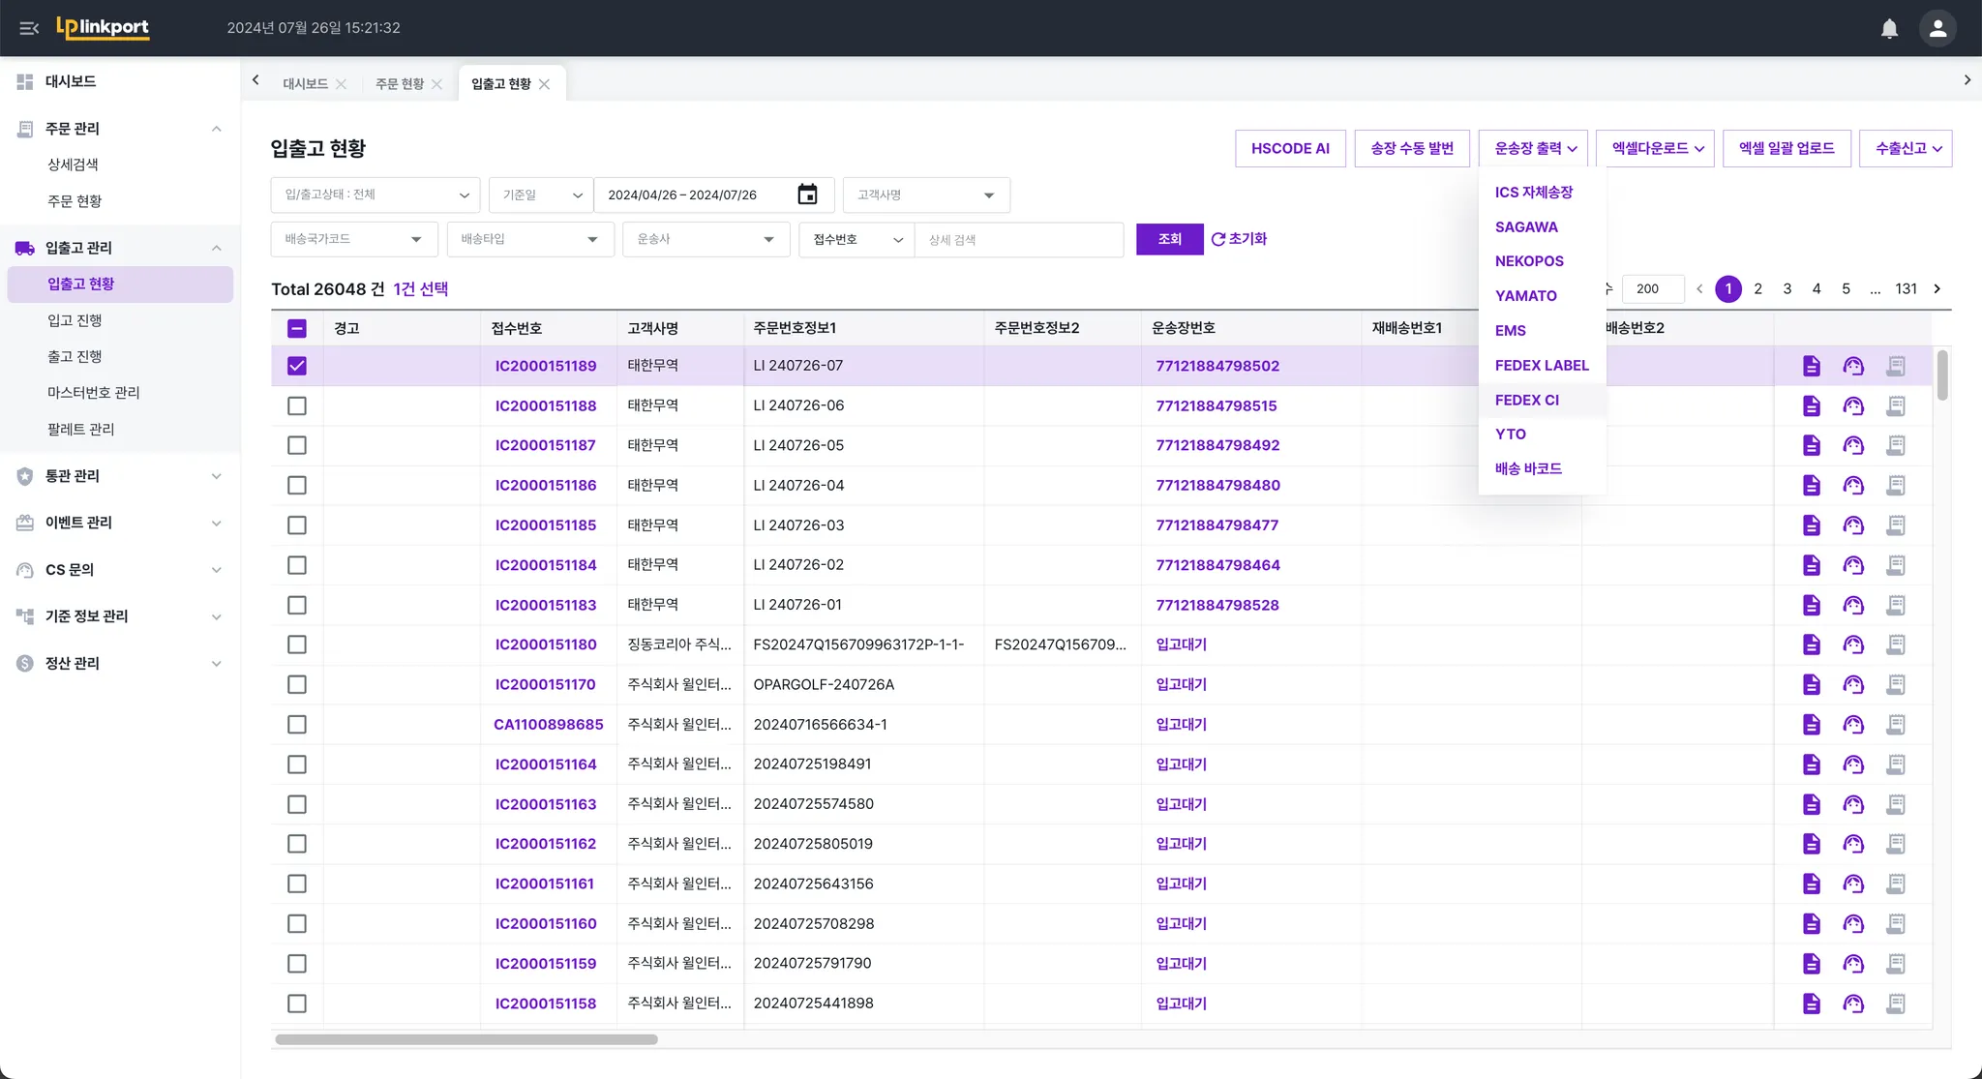Viewport: 1982px width, 1079px height.
Task: Toggle the select-all header checkbox
Action: (297, 329)
